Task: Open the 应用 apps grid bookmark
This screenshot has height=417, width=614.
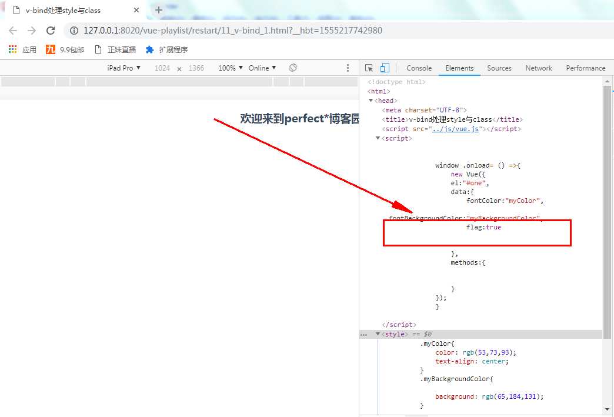Action: [x=22, y=50]
